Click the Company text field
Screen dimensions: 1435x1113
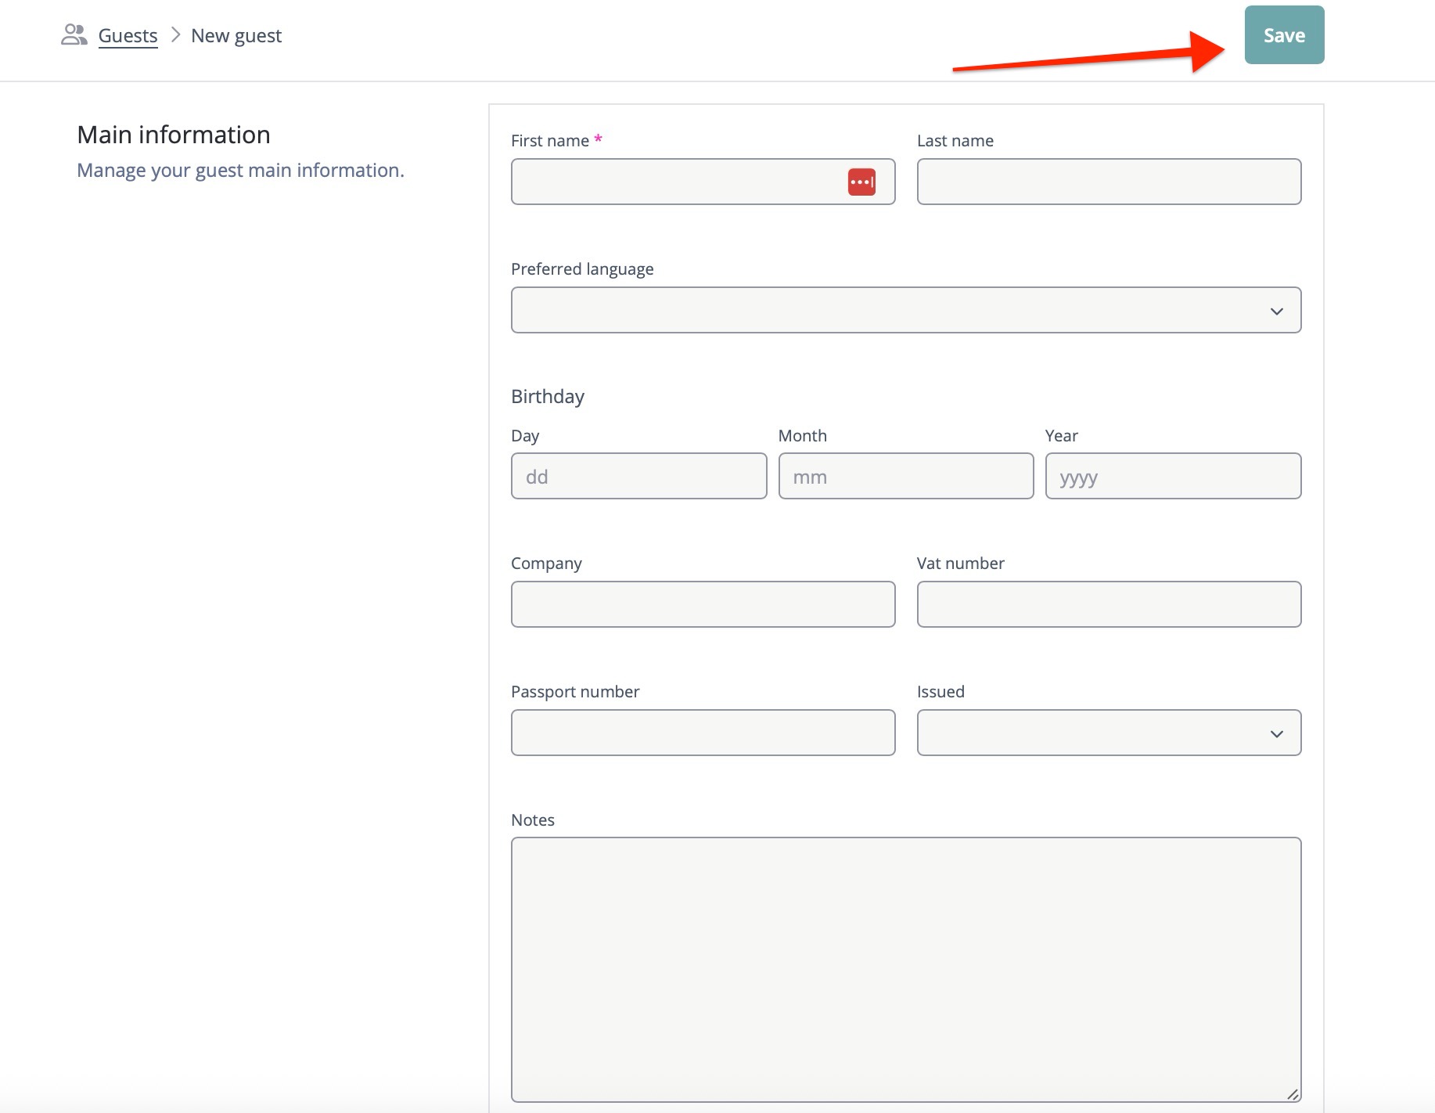click(x=703, y=605)
